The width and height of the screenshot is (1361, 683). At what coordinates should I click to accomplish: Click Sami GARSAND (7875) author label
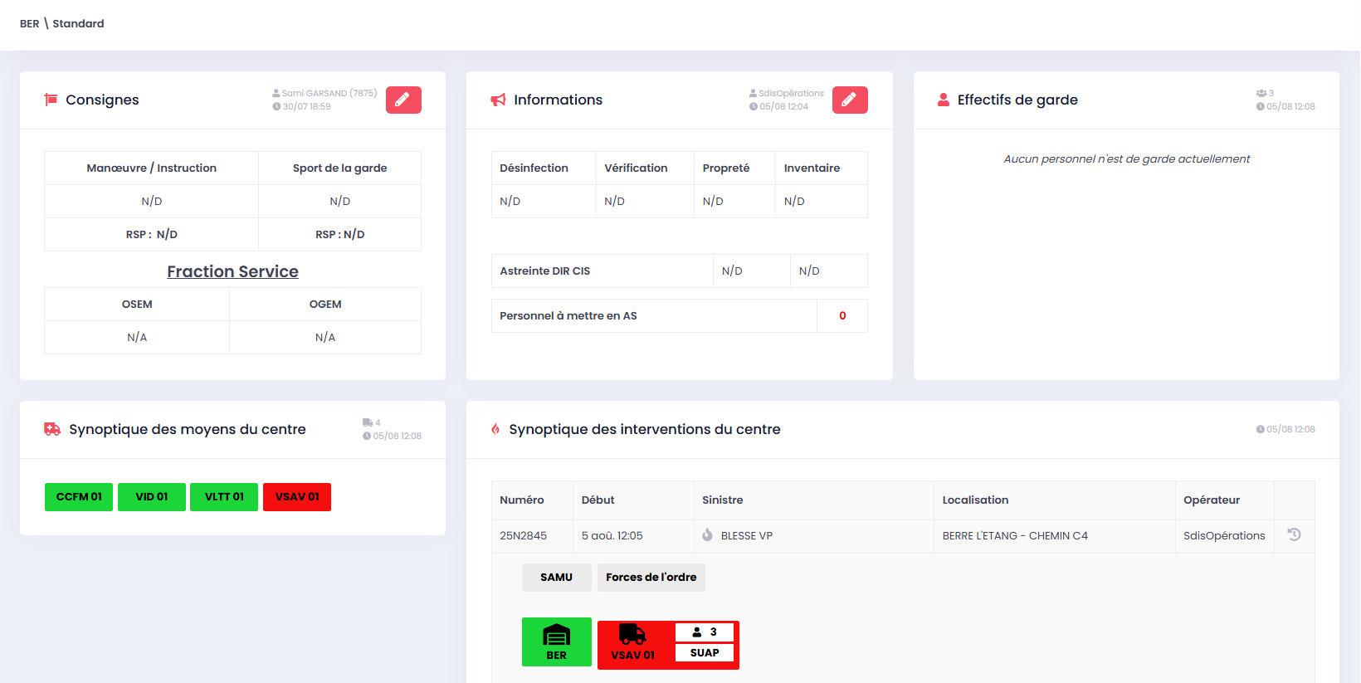click(x=329, y=93)
